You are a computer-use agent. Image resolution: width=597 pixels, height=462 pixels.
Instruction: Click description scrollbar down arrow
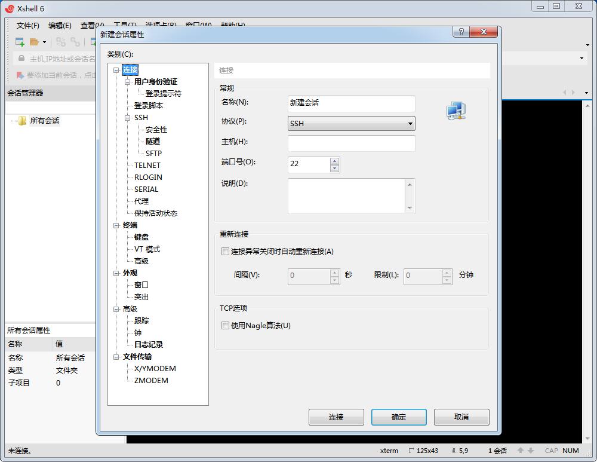pyautogui.click(x=410, y=208)
